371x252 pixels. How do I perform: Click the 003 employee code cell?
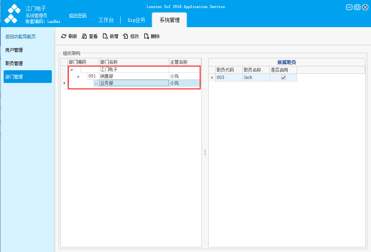[x=229, y=77]
